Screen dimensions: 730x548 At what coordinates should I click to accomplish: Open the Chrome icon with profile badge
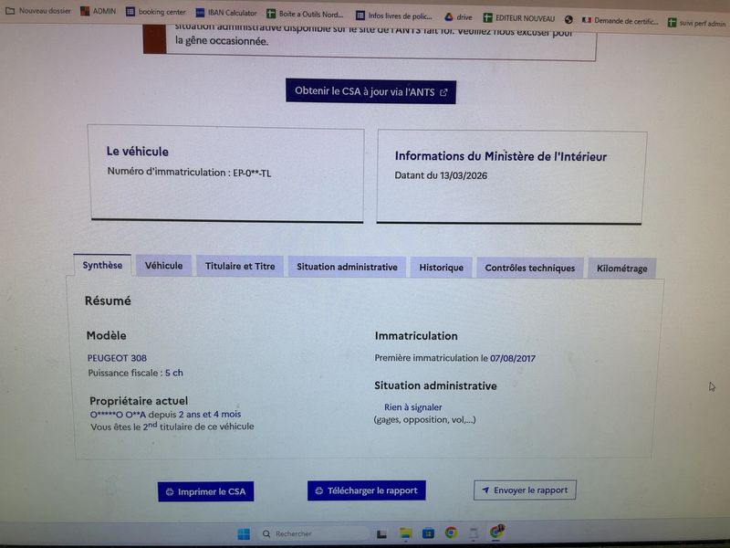pos(496,532)
